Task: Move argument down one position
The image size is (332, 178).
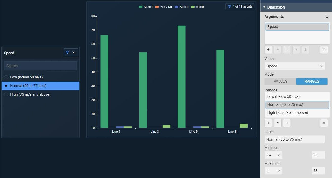Action: coord(287,50)
